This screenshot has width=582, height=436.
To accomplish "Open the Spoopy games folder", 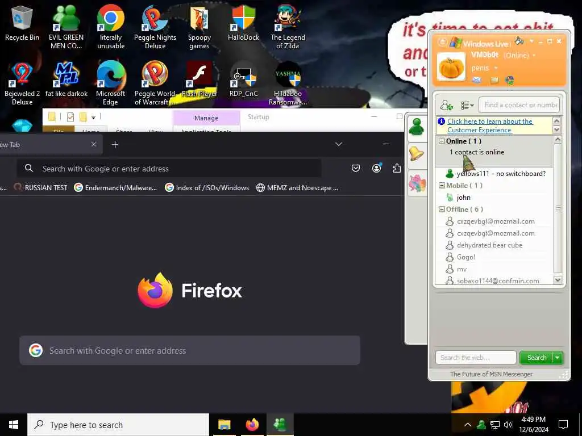I will [199, 27].
